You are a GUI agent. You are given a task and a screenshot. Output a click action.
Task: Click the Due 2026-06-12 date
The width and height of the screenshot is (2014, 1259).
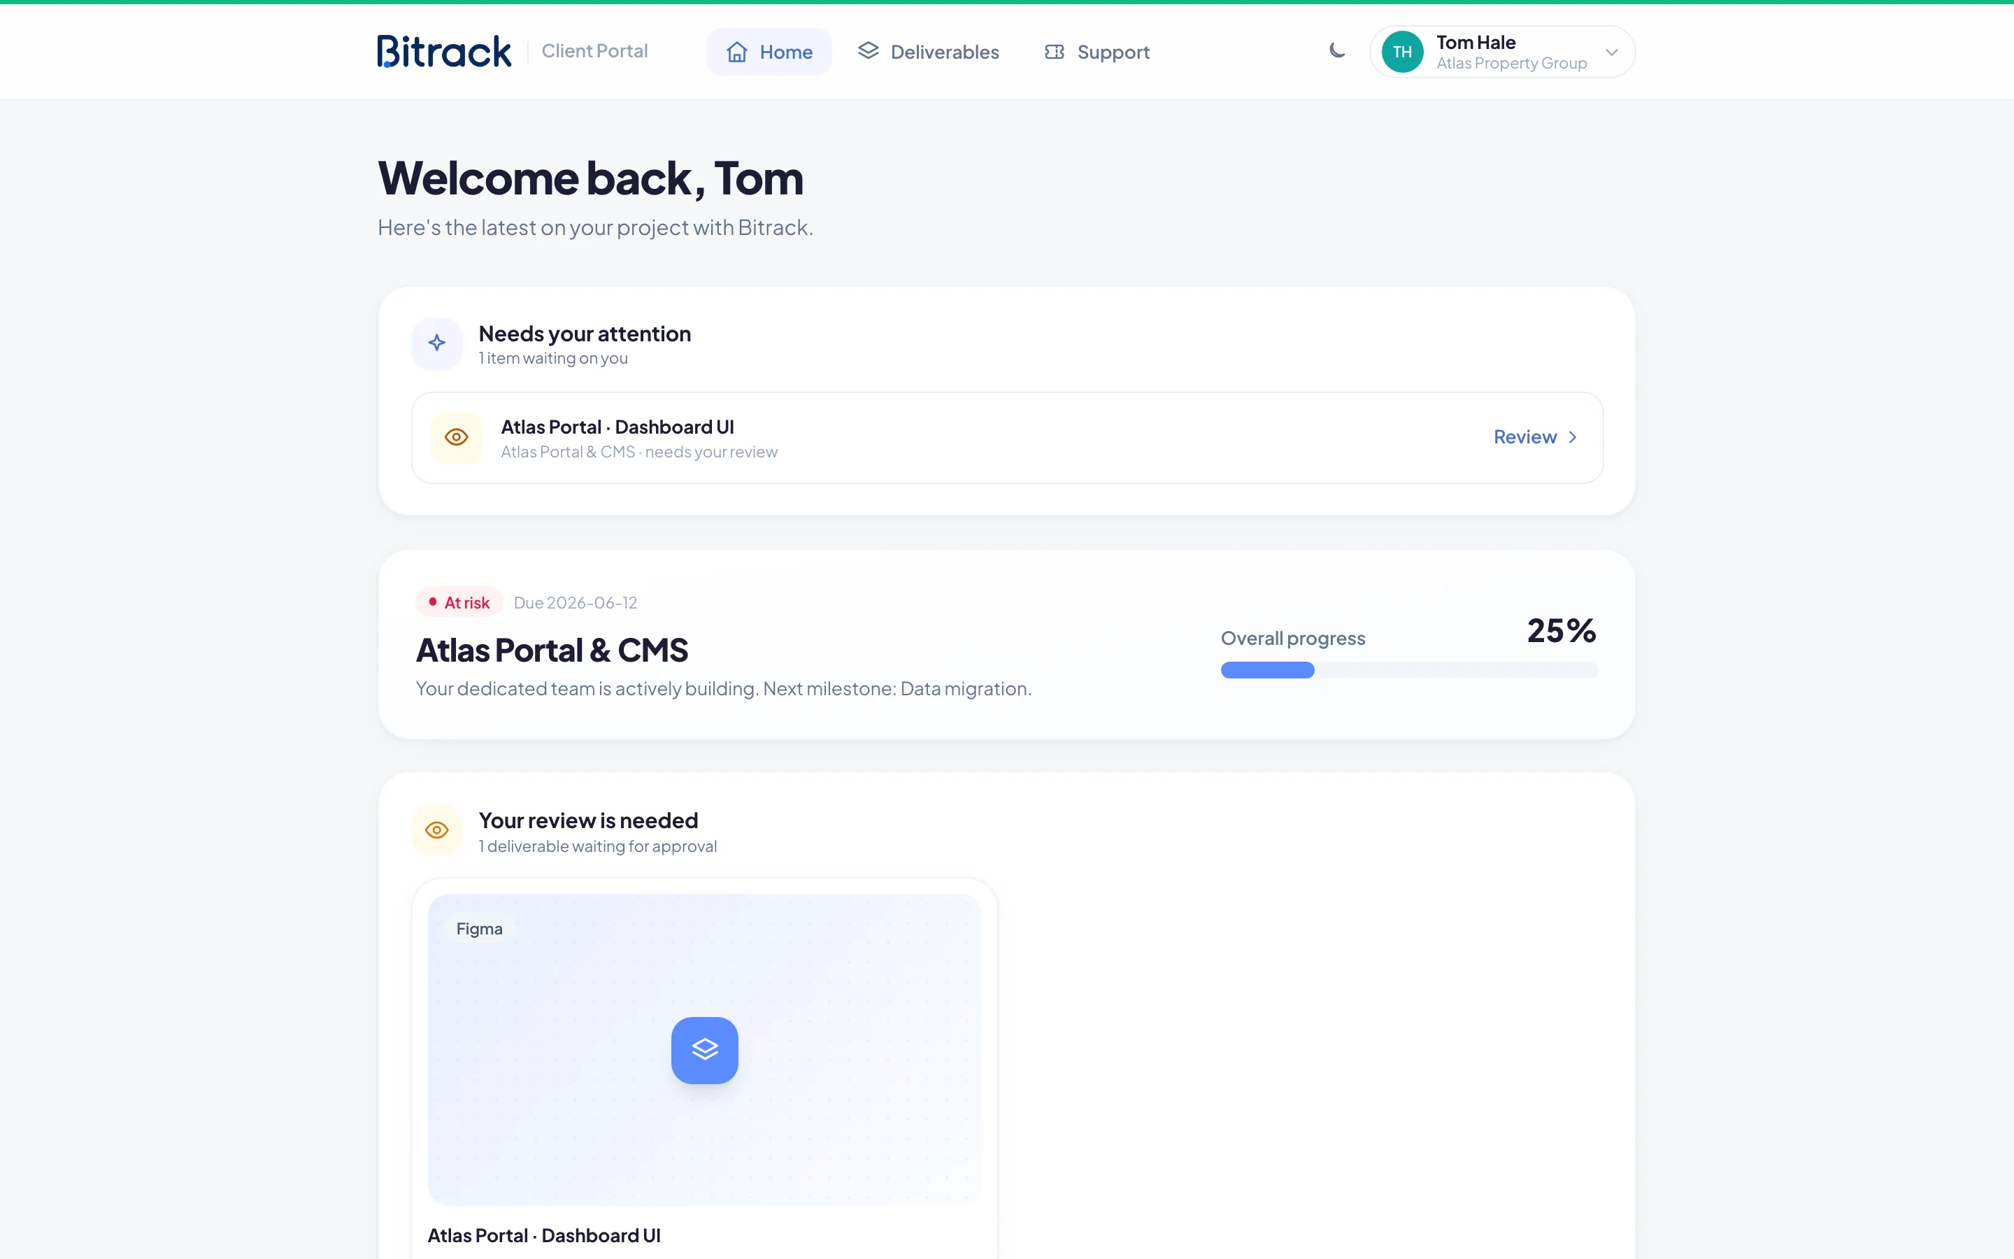point(575,603)
